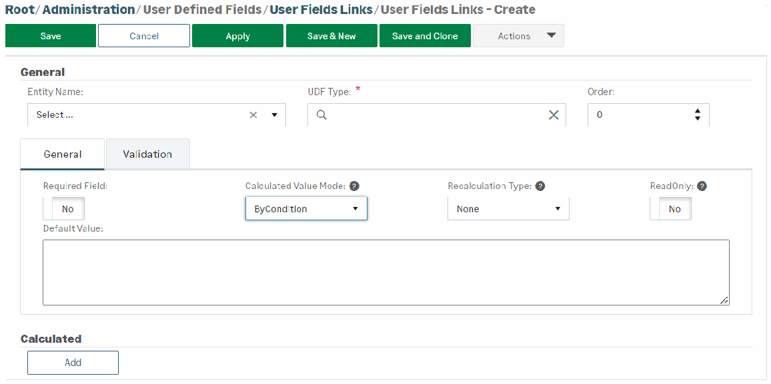Image resolution: width=771 pixels, height=384 pixels.
Task: Click help icon next to Recalculation Type
Action: tap(540, 186)
